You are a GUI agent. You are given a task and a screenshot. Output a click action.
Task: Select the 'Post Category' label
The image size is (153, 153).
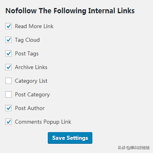32,95
